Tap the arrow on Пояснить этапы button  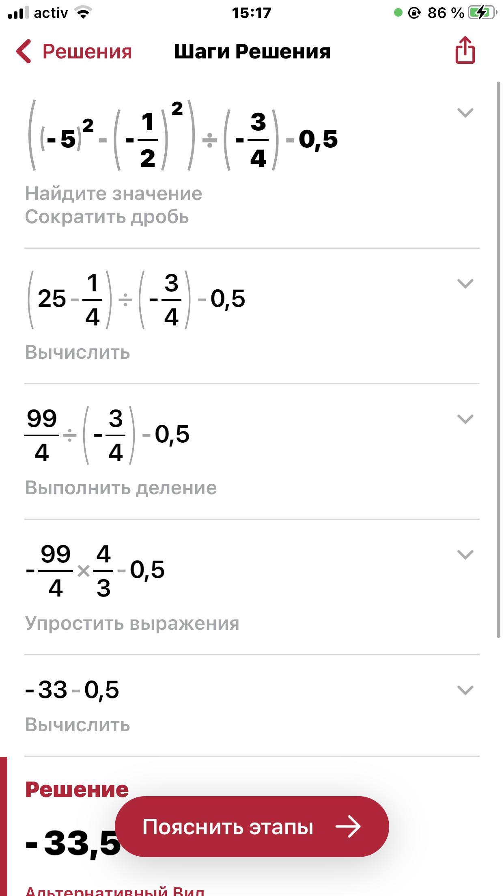tap(348, 827)
